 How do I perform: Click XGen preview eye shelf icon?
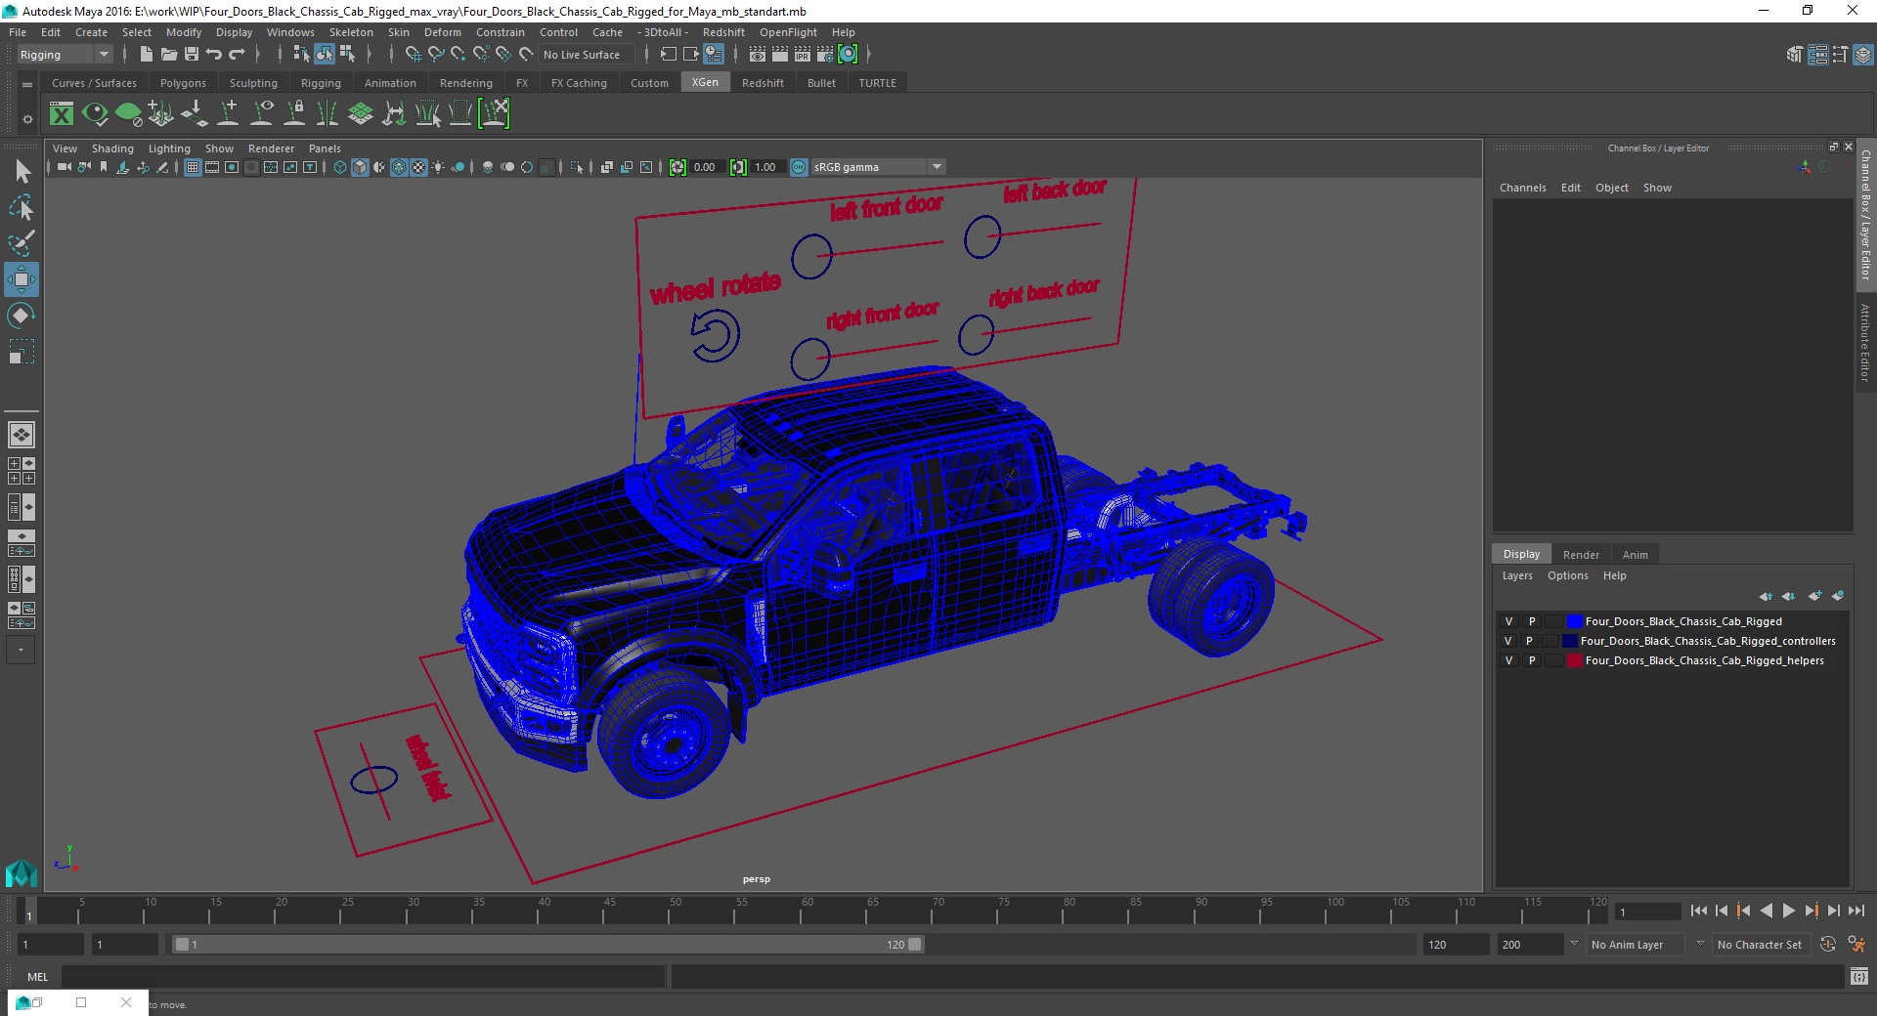tap(95, 114)
